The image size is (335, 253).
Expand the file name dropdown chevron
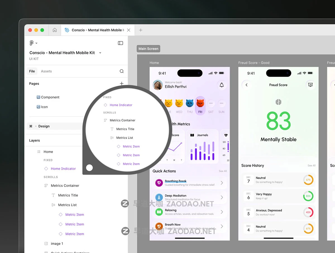pos(100,53)
